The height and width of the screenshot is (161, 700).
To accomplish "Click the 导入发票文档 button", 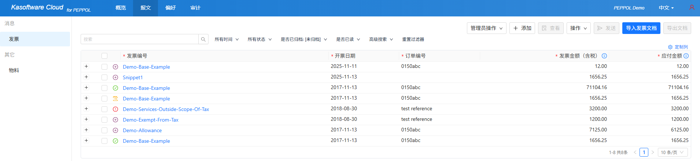I will 641,28.
